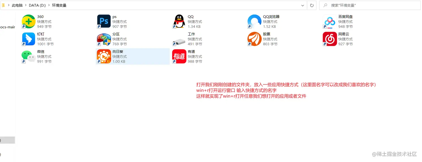Click the 988 字节 size text
Screen dimensions: 422x162
tap(195, 62)
